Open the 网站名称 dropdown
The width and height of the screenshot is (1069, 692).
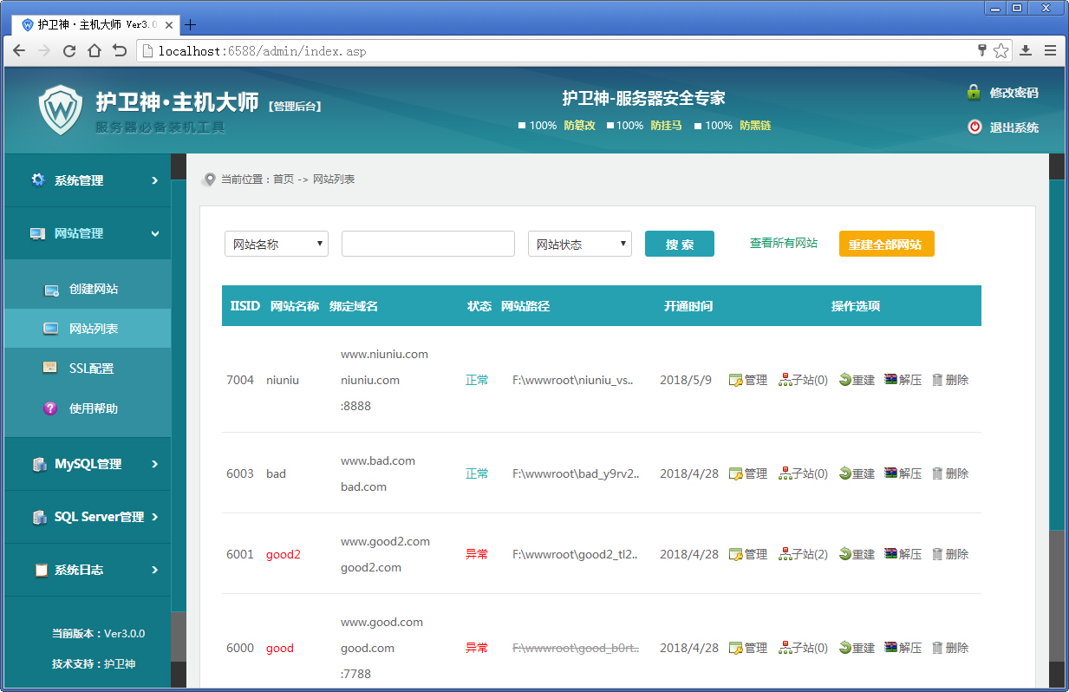[276, 244]
